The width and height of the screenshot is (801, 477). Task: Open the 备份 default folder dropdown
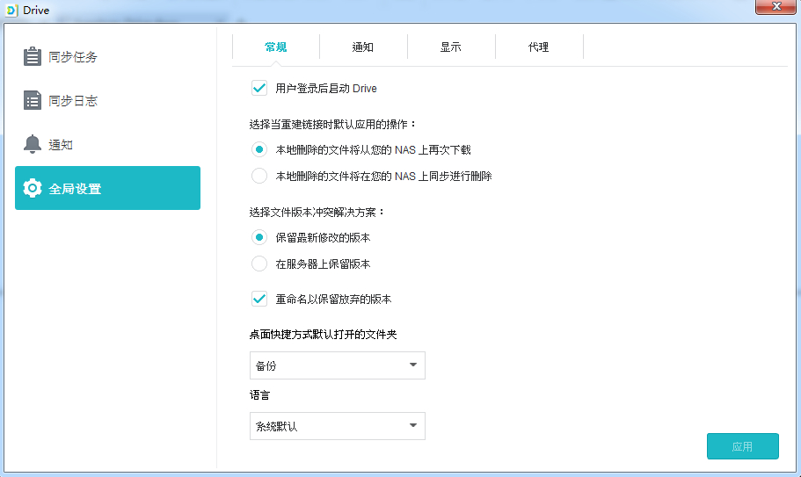pyautogui.click(x=337, y=365)
